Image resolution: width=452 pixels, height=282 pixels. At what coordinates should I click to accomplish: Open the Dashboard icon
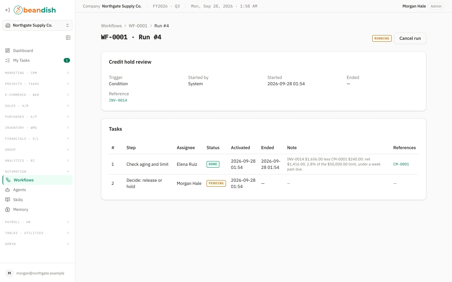click(x=8, y=50)
